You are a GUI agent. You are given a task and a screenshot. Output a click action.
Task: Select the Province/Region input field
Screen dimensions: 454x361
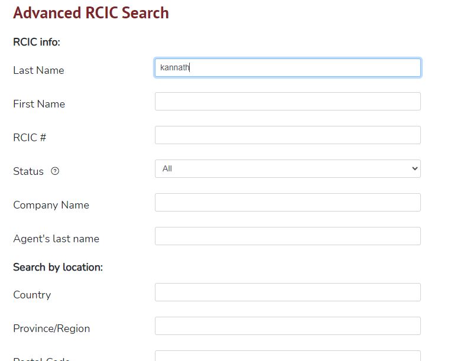[287, 326]
